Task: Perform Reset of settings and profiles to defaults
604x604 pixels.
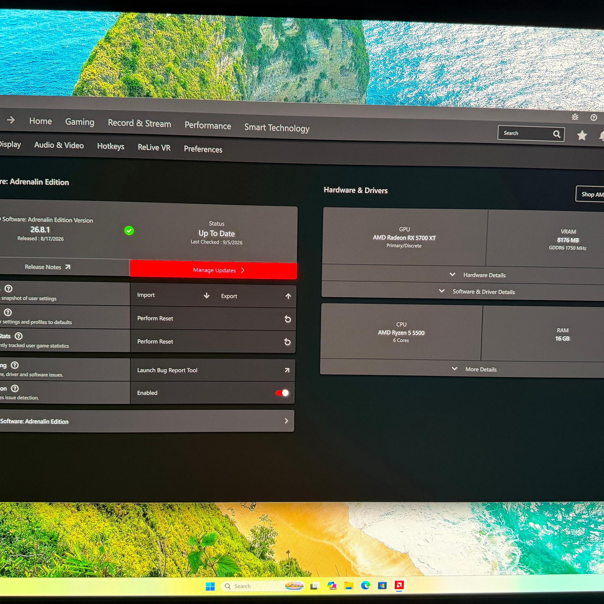Action: click(x=213, y=319)
